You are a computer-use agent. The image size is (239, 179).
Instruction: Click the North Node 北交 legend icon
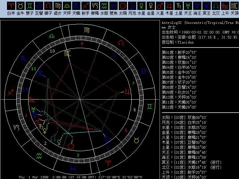[x=216, y=6]
